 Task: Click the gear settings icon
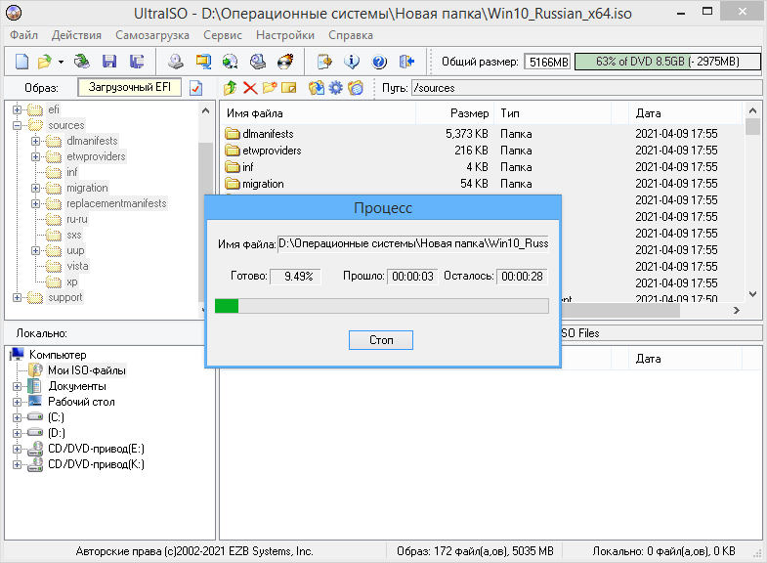pos(336,88)
